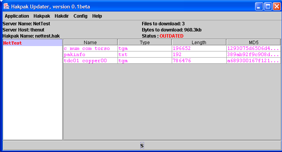Click the txt type cell for pakinfo
This screenshot has width=282, height=152.
[145, 55]
